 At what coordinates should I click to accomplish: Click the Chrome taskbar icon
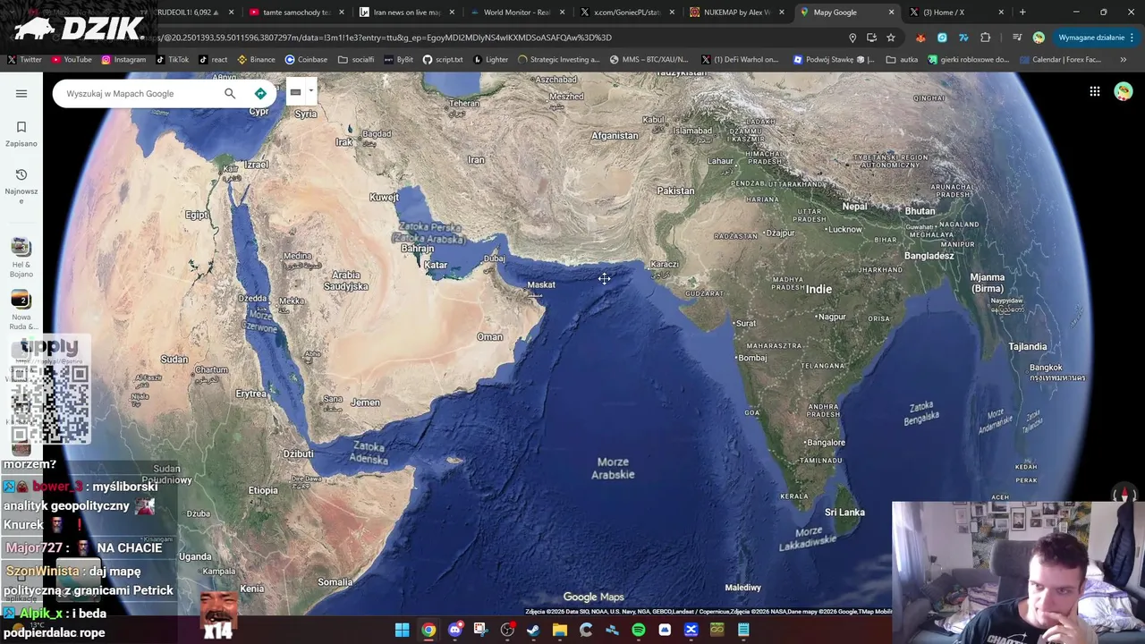click(429, 630)
